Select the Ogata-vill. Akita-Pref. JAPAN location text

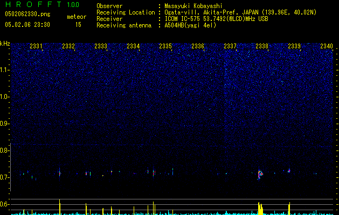pos(240,12)
